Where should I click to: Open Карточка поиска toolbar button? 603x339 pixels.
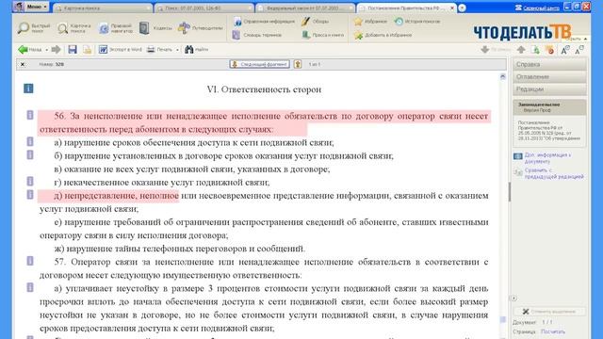tap(74, 28)
